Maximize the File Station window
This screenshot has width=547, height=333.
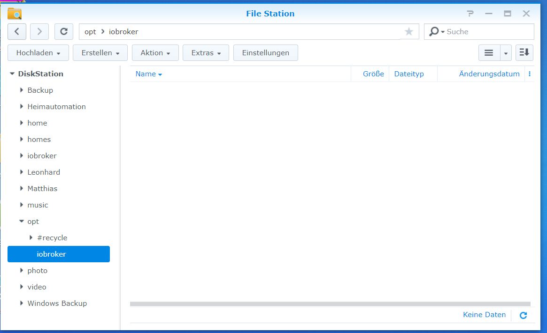click(x=508, y=14)
